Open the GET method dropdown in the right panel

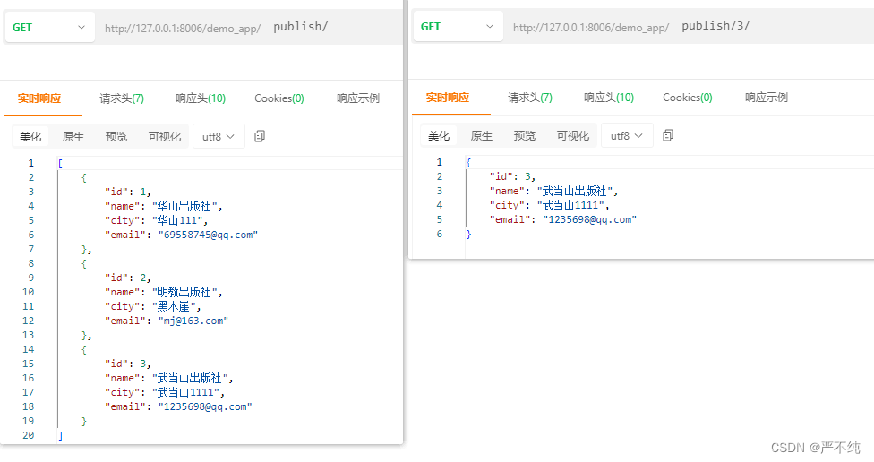coord(458,26)
